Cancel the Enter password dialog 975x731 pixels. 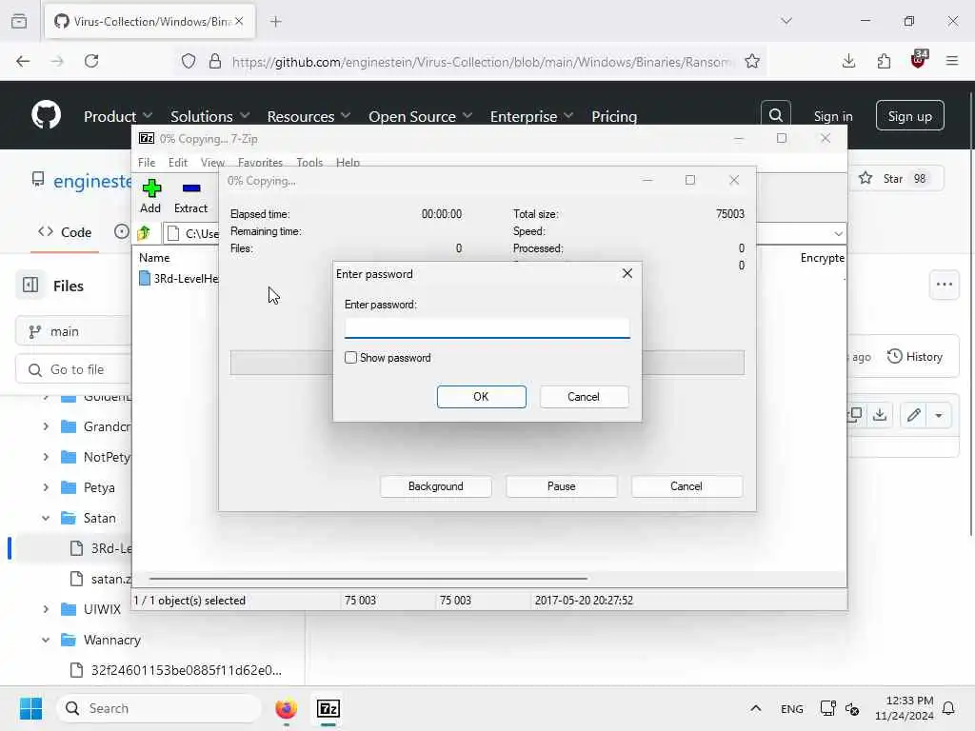tap(584, 397)
